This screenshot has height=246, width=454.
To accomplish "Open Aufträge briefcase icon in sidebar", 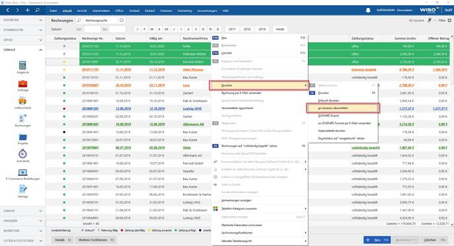I will (x=22, y=84).
